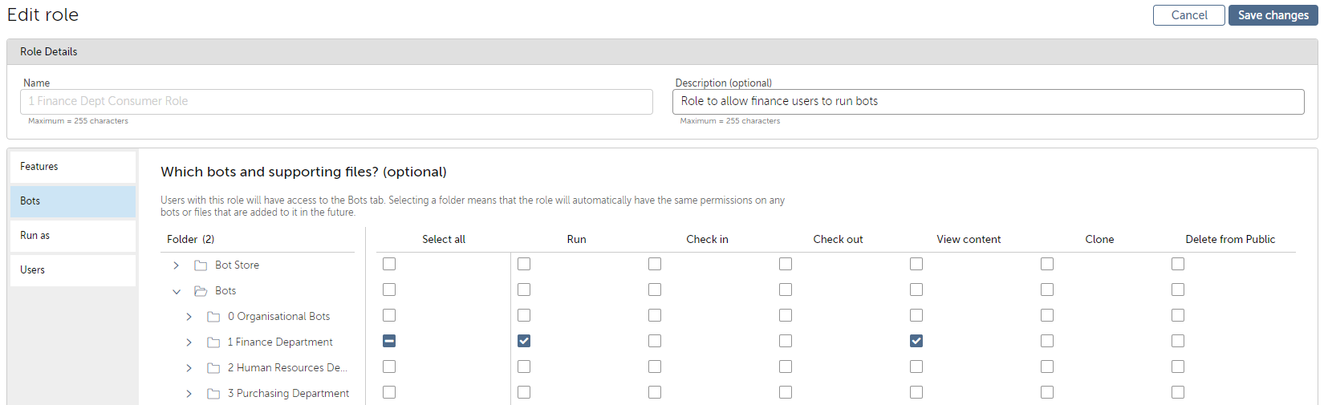Check Select all for Bot Store row
Screen dimensions: 1328x405
click(x=389, y=264)
